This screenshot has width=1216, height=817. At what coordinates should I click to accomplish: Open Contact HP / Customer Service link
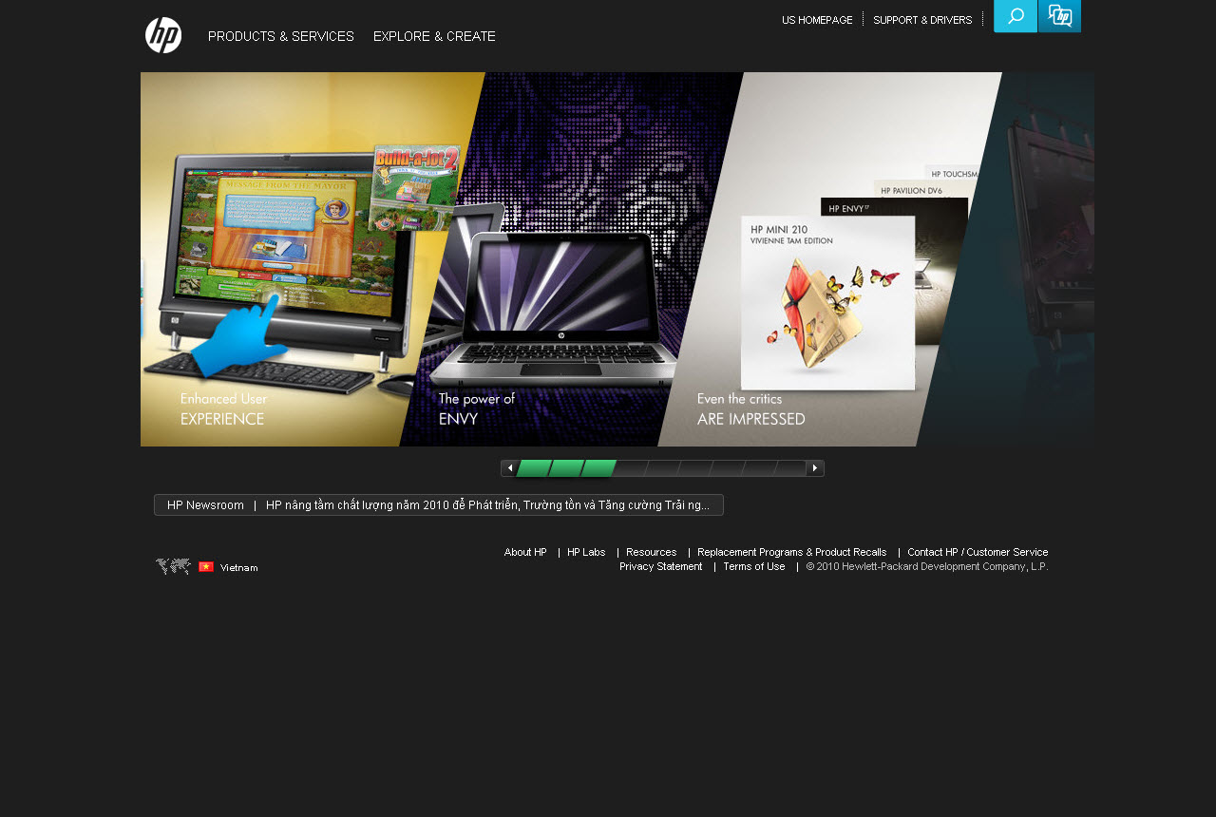click(x=978, y=552)
